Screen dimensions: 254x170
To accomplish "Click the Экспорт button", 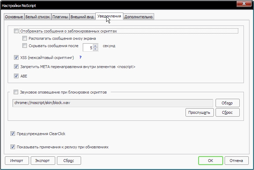I will pyautogui.click(x=43, y=161).
